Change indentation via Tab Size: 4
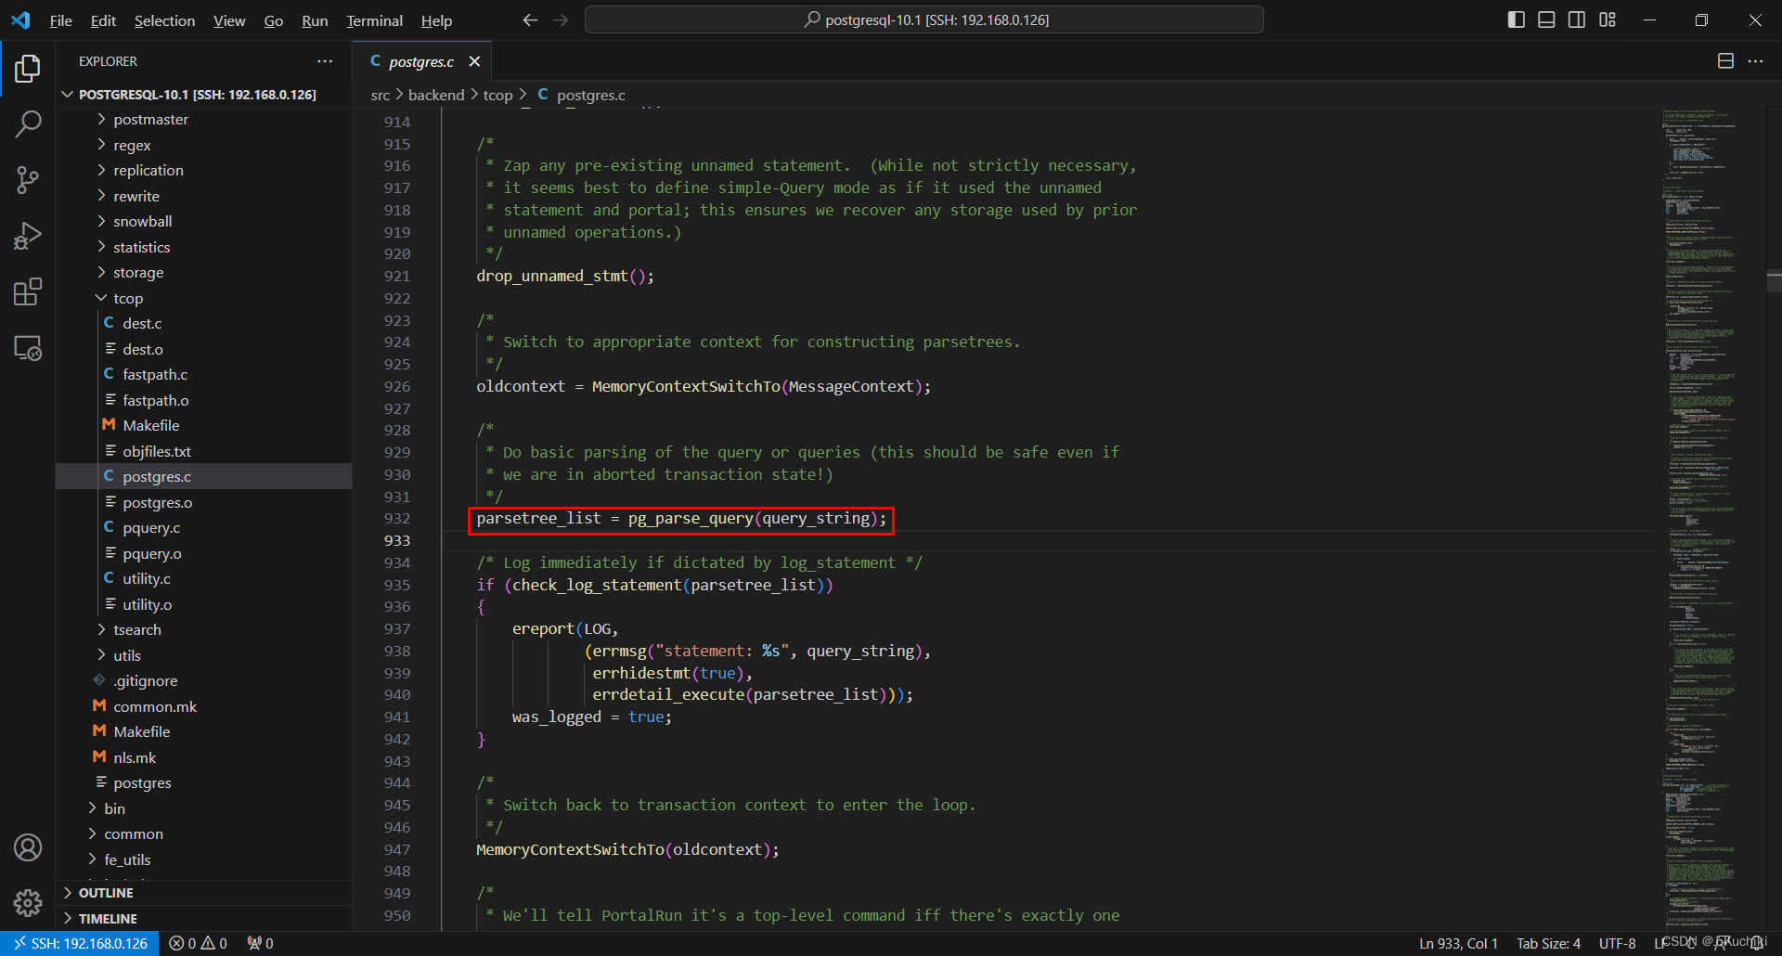Viewport: 1782px width, 956px height. coord(1548,943)
